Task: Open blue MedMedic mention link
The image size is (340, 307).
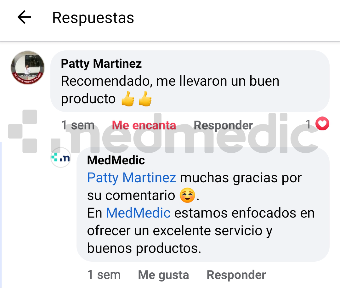Action: 138,213
